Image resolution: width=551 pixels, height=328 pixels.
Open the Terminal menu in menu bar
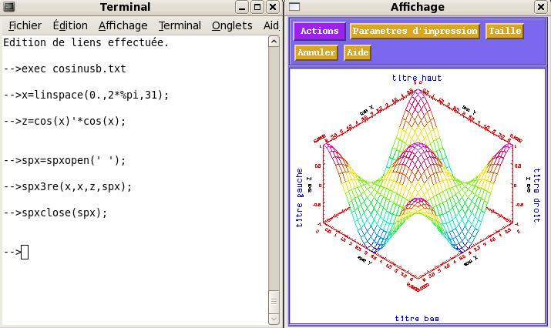tap(180, 25)
